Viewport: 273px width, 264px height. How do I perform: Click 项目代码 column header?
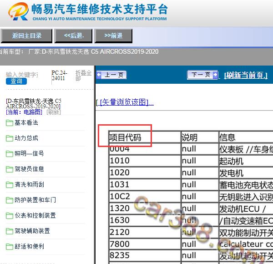pos(145,137)
